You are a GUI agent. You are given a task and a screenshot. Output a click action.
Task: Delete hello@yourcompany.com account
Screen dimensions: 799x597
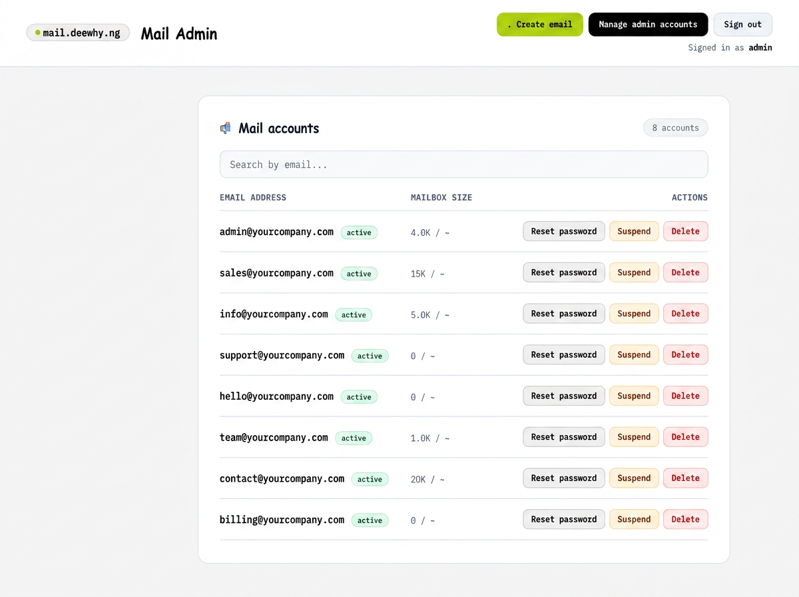point(685,396)
